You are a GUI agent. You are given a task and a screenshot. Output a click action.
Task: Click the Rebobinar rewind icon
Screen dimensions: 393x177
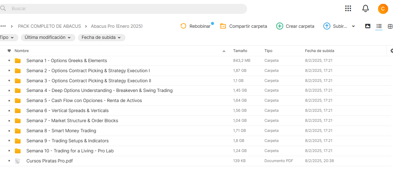[x=183, y=26]
